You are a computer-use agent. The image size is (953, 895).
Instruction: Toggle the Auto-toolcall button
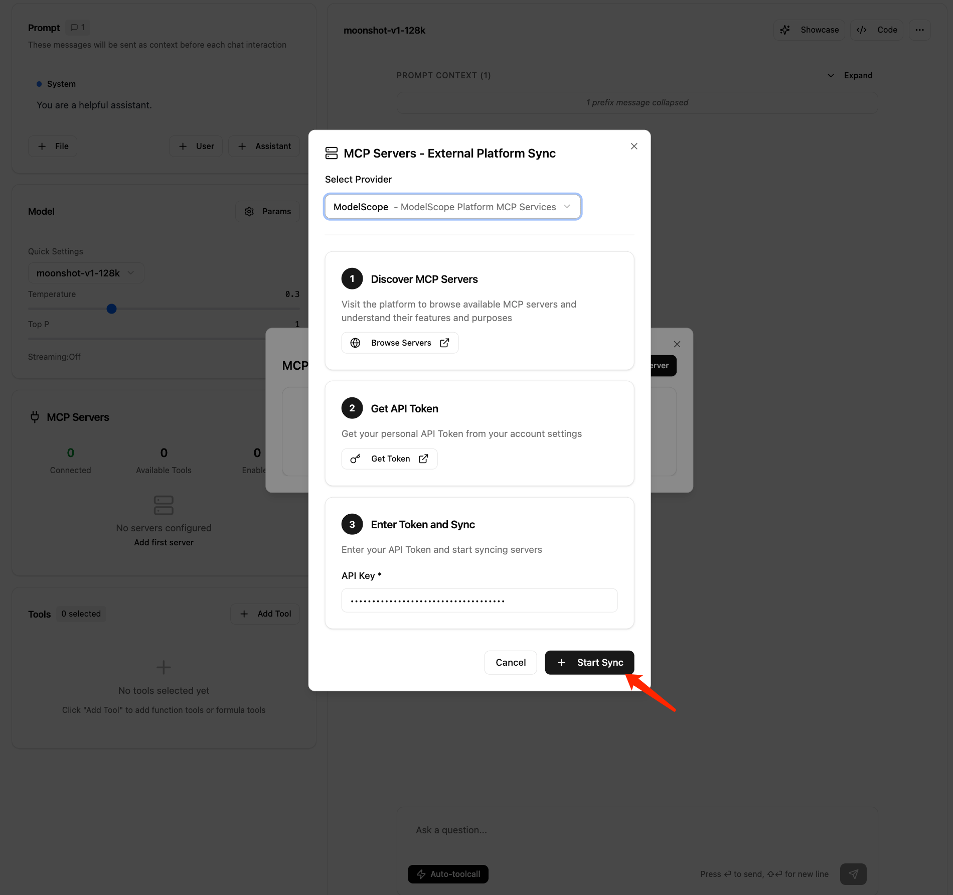(448, 874)
